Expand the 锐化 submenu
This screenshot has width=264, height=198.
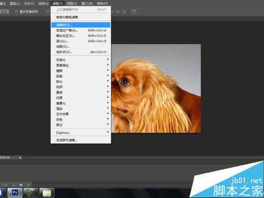click(x=81, y=81)
